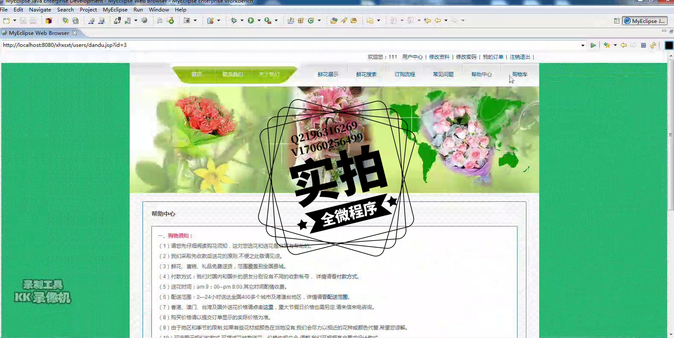
Task: Click the 2.0 deployment icon in toolbar
Action: [76, 20]
